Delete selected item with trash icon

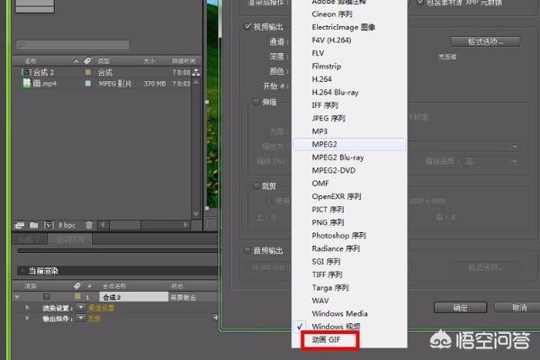(x=89, y=225)
